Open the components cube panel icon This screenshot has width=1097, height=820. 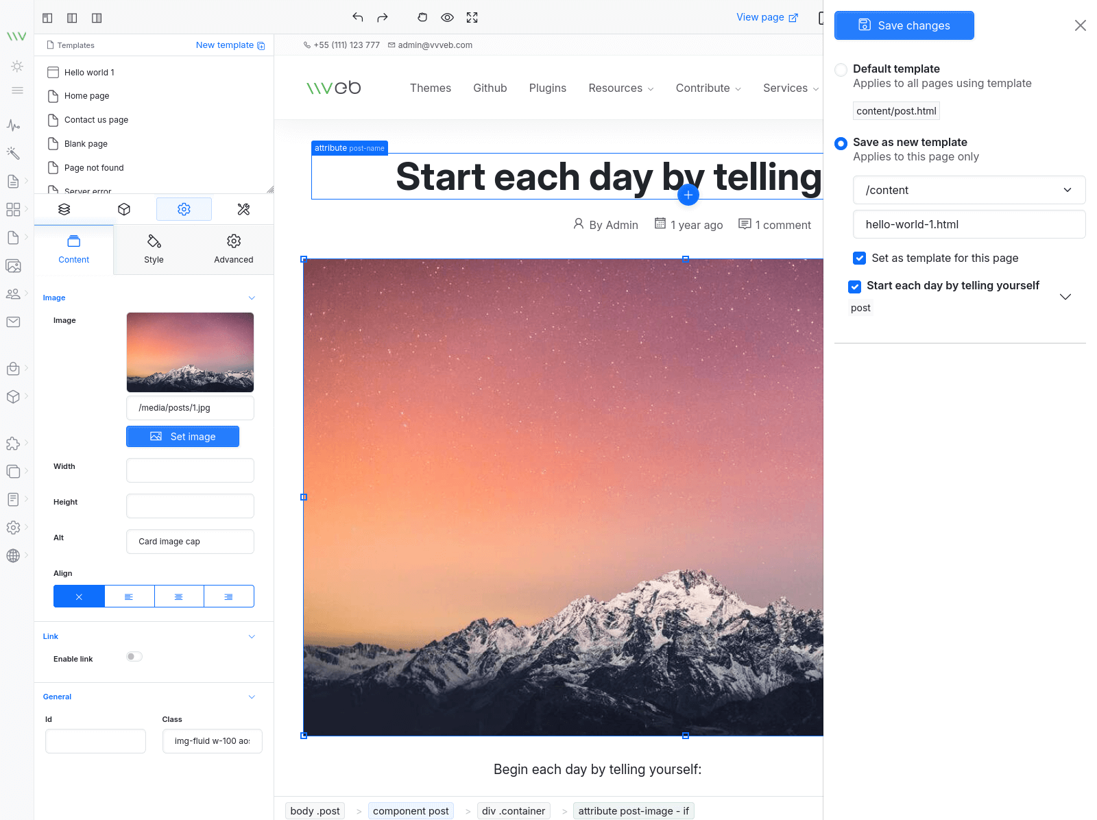pyautogui.click(x=124, y=209)
